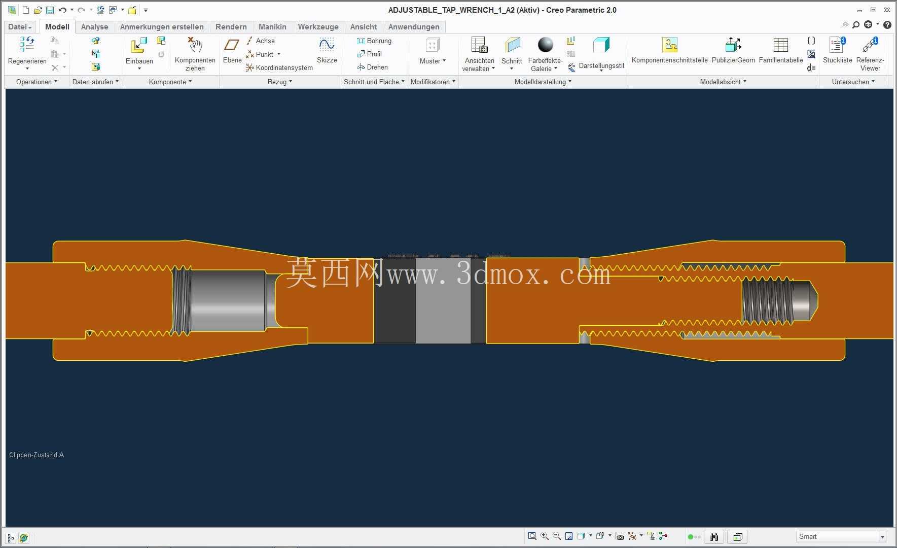Viewport: 897px width, 548px height.
Task: Toggle the datum display filters icon
Action: pos(632,536)
